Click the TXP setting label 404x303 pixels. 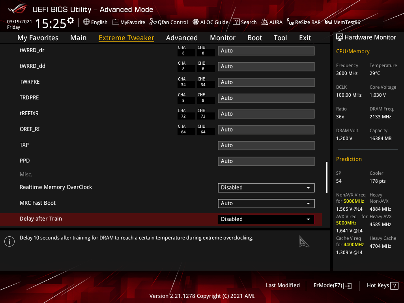[24, 145]
